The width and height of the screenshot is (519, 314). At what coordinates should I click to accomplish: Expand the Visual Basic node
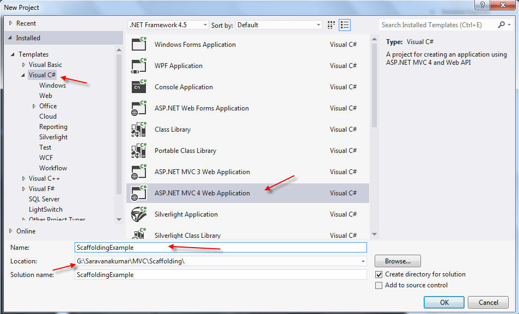tap(23, 65)
